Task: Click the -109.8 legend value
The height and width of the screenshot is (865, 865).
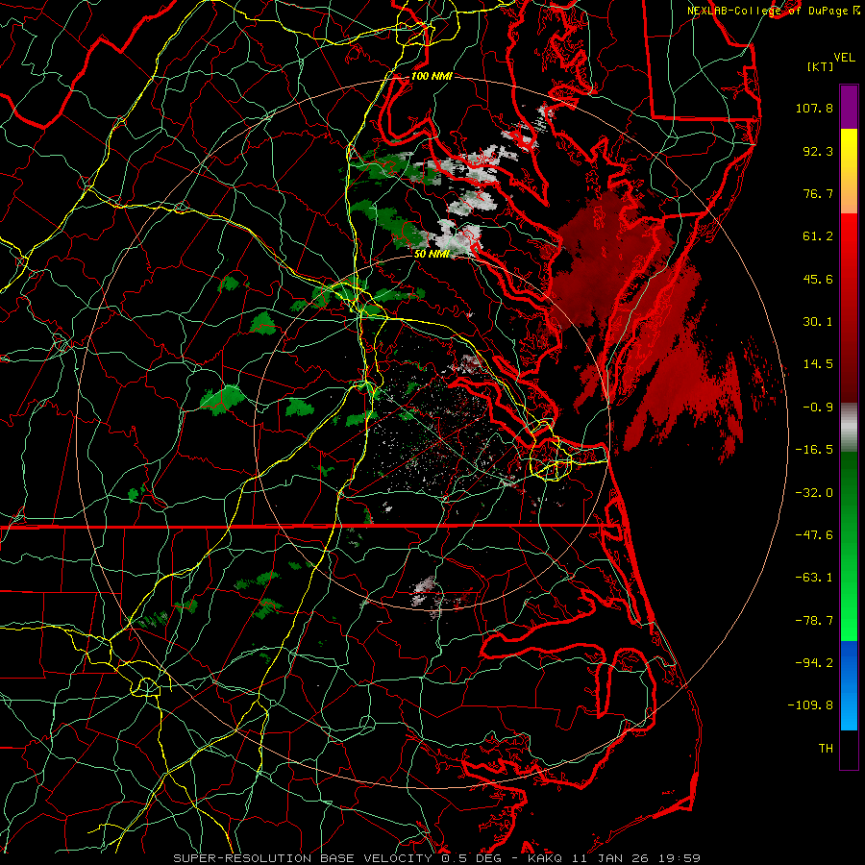Action: [x=811, y=705]
